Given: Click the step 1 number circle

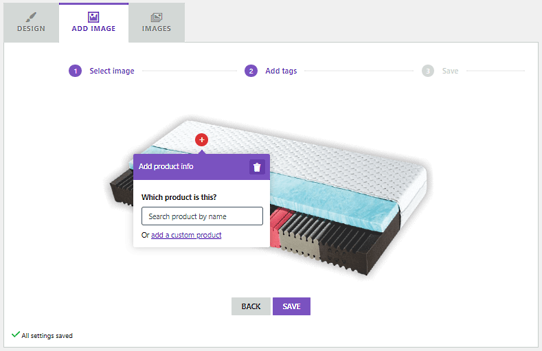Looking at the screenshot, I should click(75, 71).
